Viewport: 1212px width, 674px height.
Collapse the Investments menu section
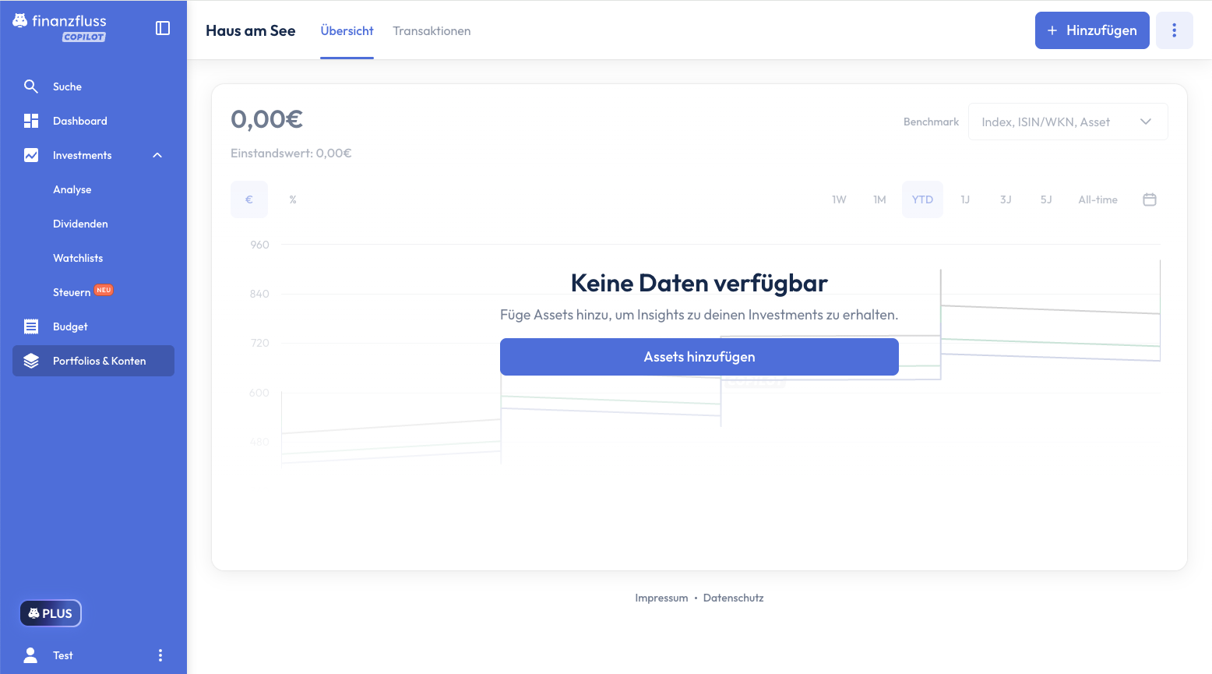pos(157,155)
